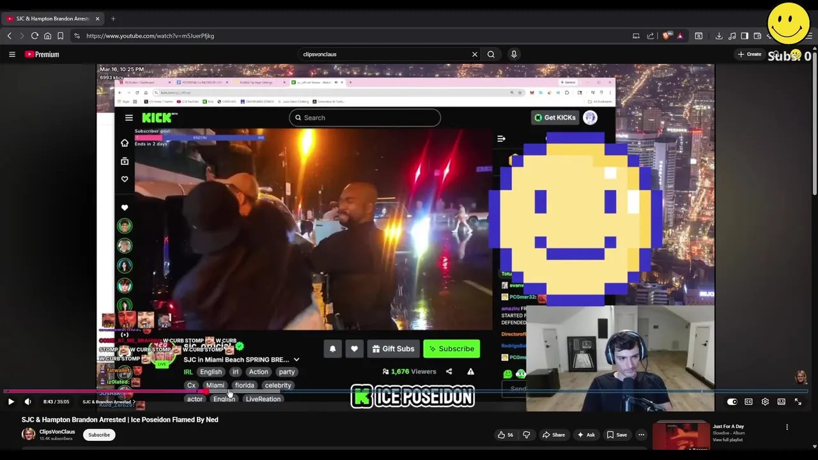Select the celebrity tag
The image size is (818, 460).
[x=278, y=385]
